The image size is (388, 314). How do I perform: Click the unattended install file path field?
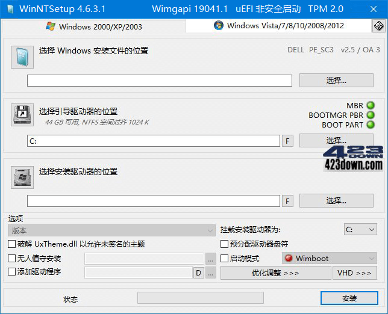pos(144,259)
